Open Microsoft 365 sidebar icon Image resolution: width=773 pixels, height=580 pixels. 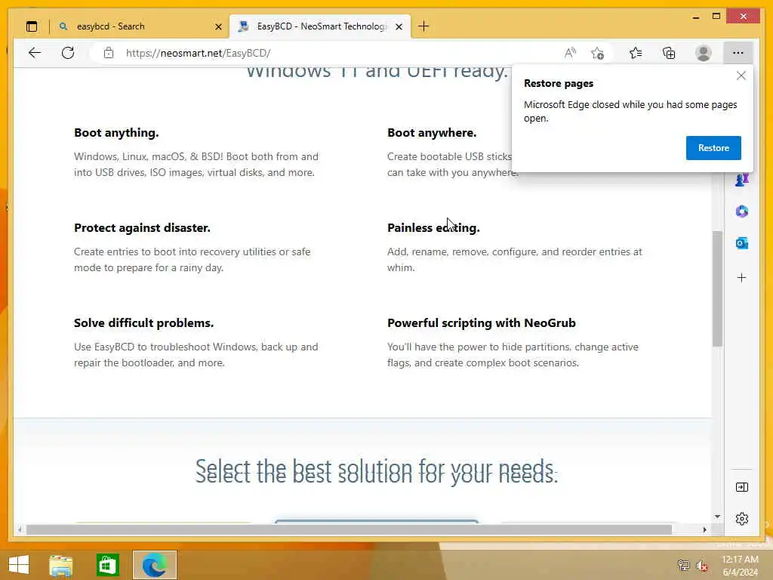[742, 211]
